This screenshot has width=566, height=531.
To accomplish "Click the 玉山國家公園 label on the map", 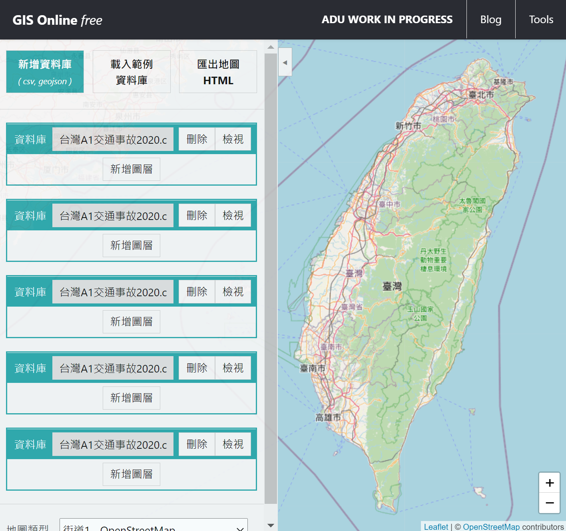I will 421,313.
